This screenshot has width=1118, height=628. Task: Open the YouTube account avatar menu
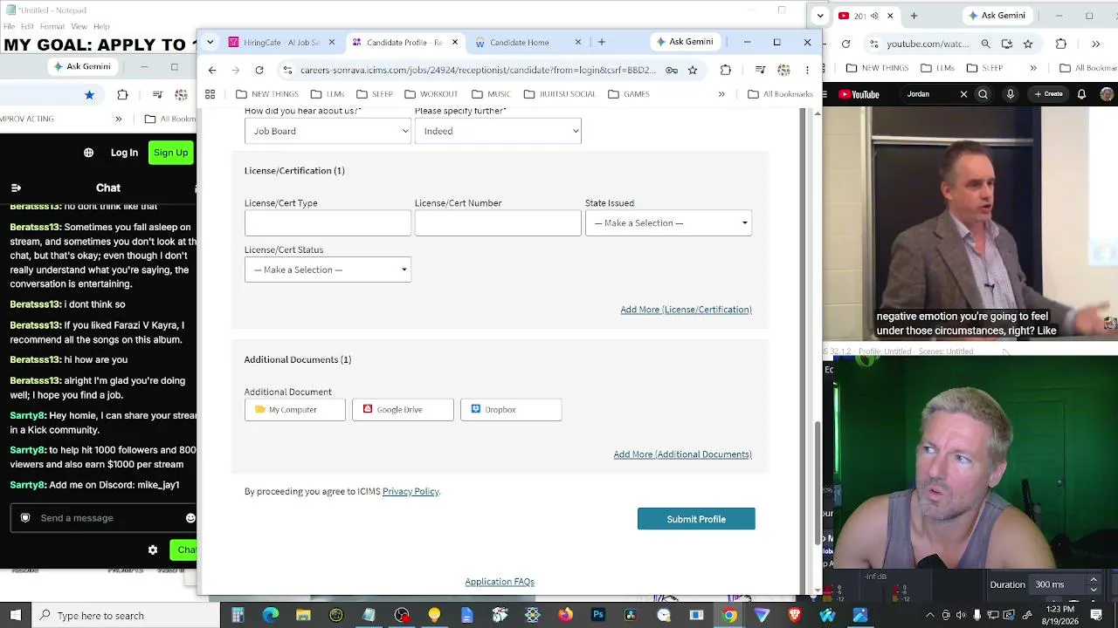click(x=1107, y=94)
